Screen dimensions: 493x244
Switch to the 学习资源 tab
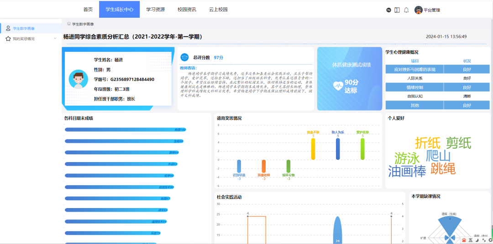pos(155,10)
